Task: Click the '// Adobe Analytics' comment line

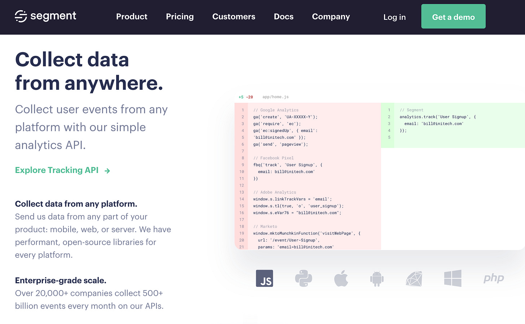Action: tap(274, 192)
